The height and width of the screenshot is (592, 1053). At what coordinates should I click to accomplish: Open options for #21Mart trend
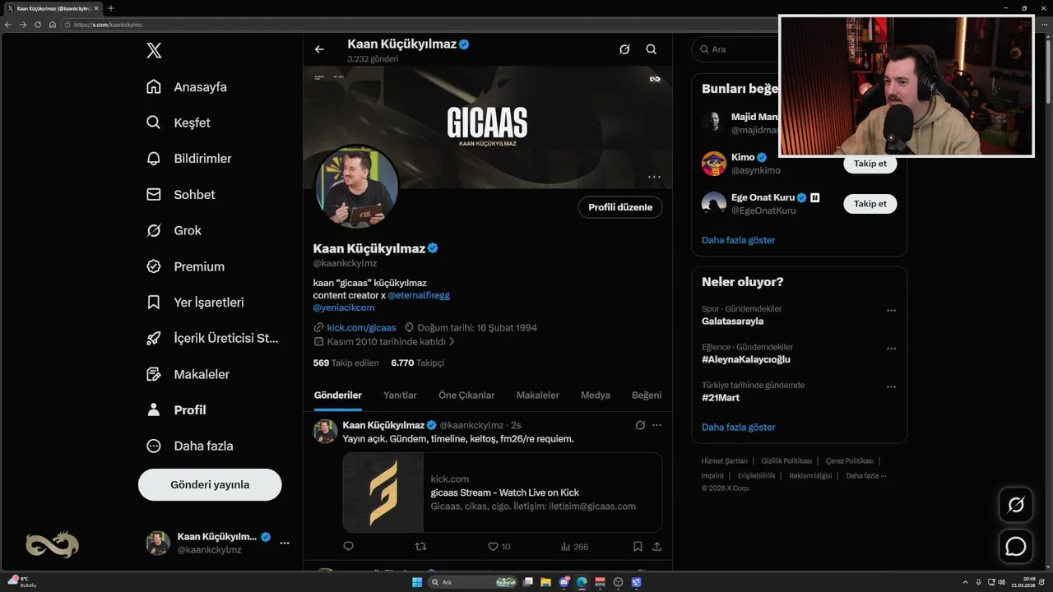point(891,386)
